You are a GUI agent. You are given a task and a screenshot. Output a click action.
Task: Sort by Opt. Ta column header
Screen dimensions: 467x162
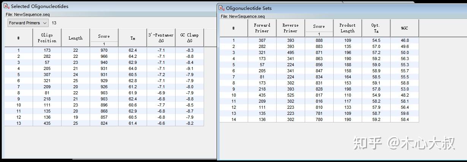[x=376, y=28]
